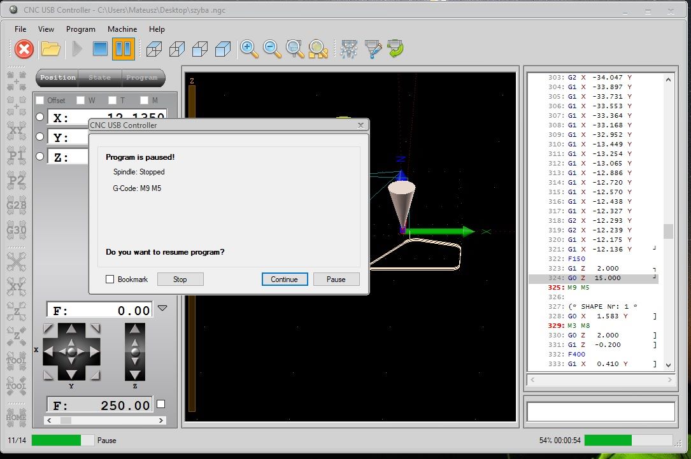The height and width of the screenshot is (459, 691).
Task: Click the jog X plus right arrow
Action: [94, 351]
